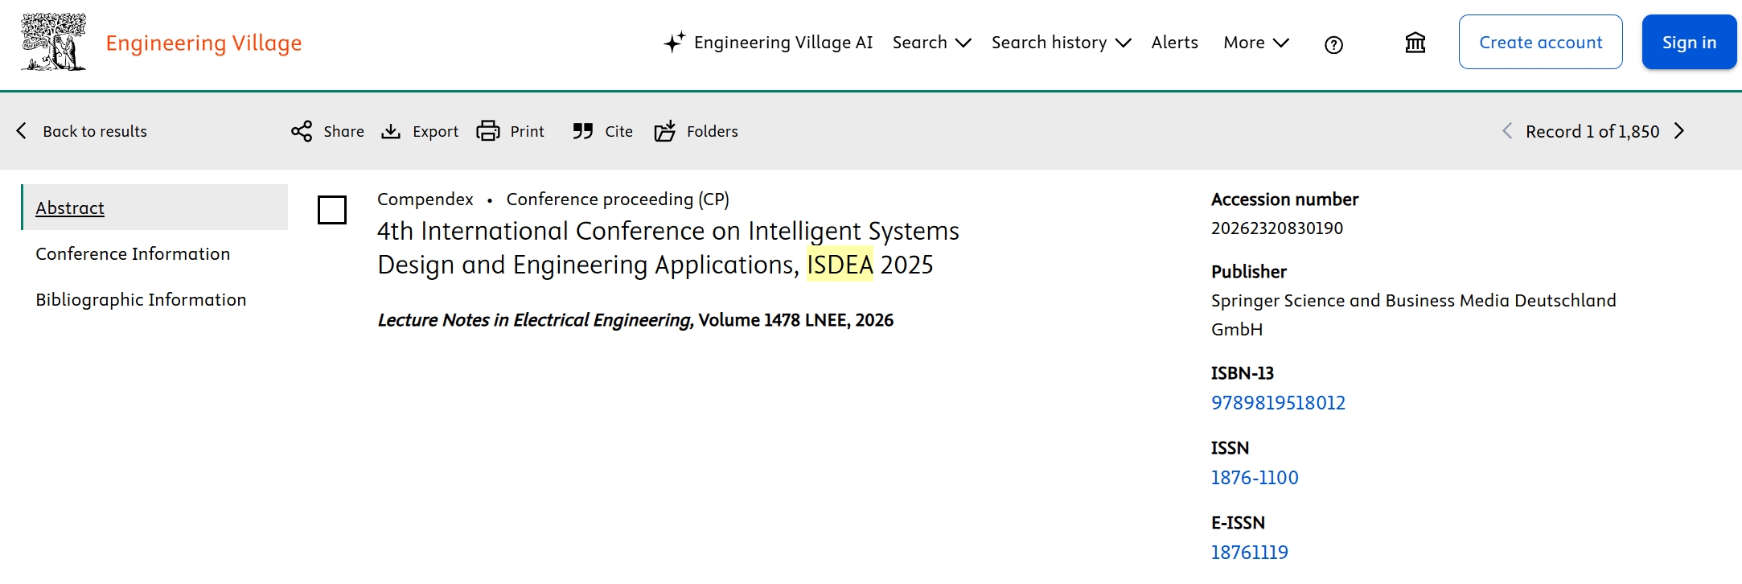
Task: Click the Elsevier tree logo
Action: pos(54,42)
